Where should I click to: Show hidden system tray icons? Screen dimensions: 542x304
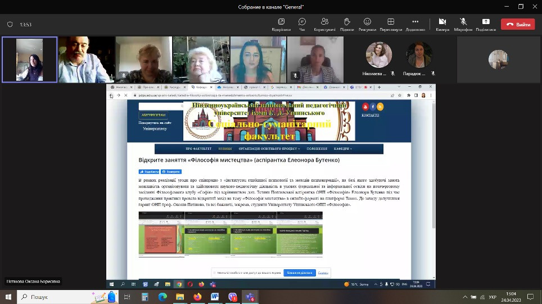pos(465,297)
